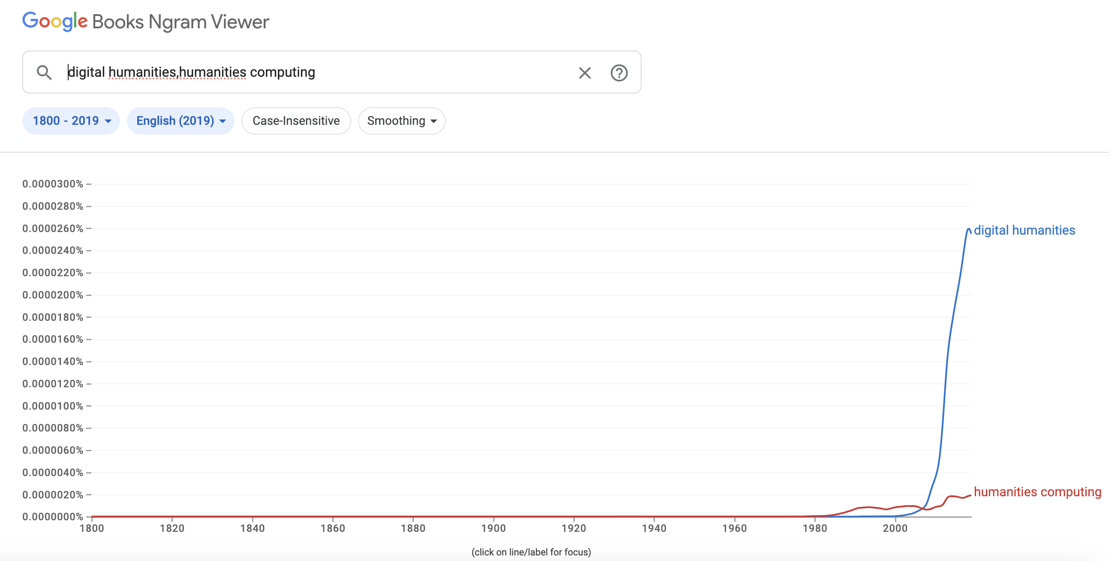This screenshot has height=561, width=1109.
Task: Click the arrow beside the Smoothing label
Action: tap(434, 121)
